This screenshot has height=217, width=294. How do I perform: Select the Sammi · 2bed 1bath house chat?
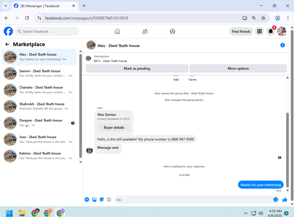pyautogui.click(x=39, y=73)
